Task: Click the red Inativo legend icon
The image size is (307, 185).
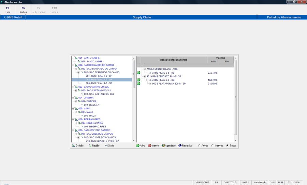Action: point(150,146)
